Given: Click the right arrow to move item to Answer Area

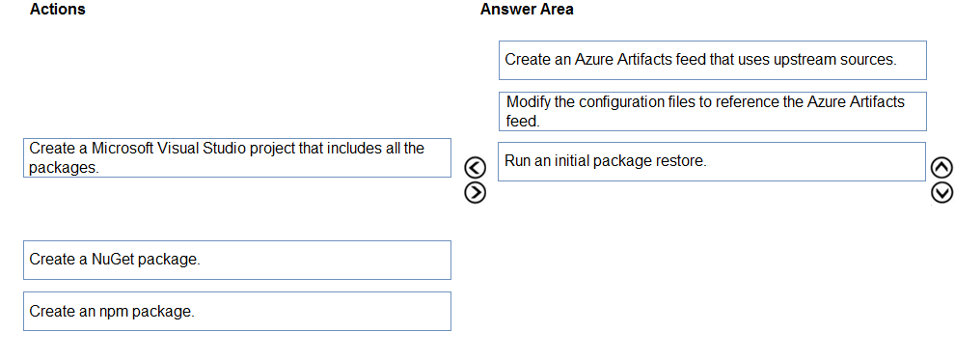Looking at the screenshot, I should 475,192.
